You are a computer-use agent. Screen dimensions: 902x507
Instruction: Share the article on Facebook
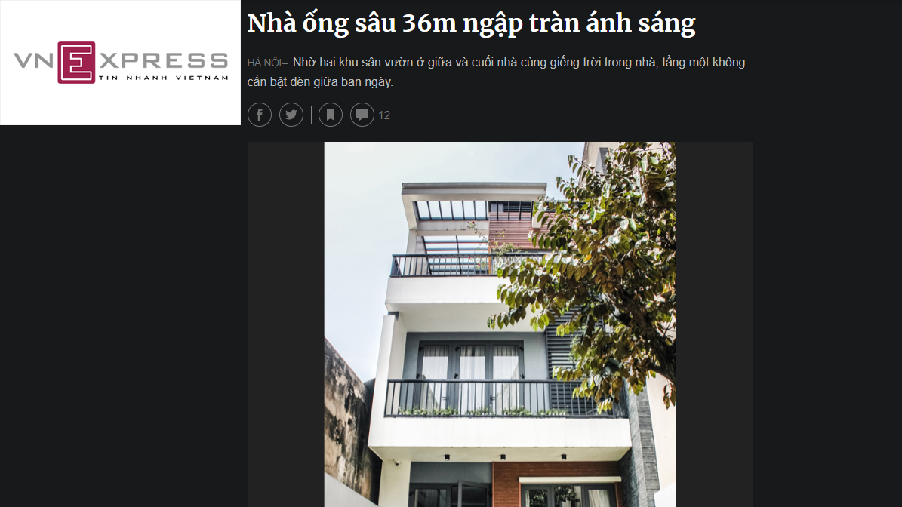[260, 115]
